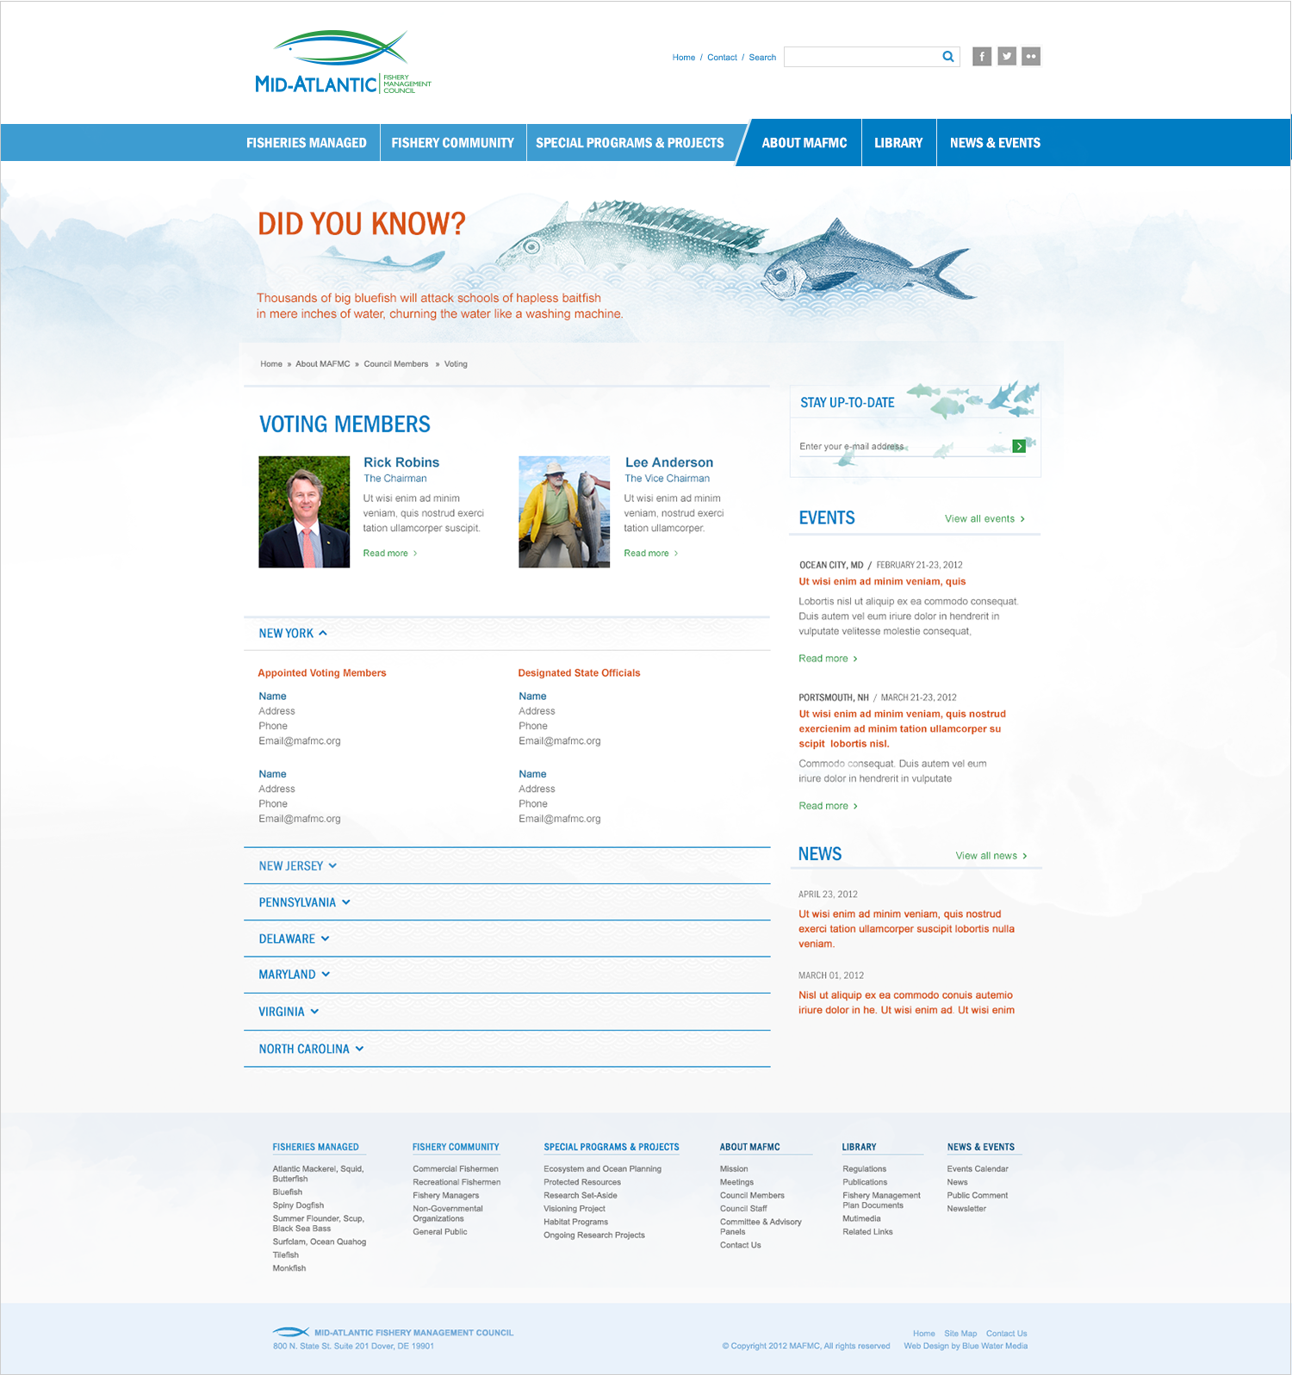Click the search magnifier icon
The height and width of the screenshot is (1375, 1292).
[948, 57]
